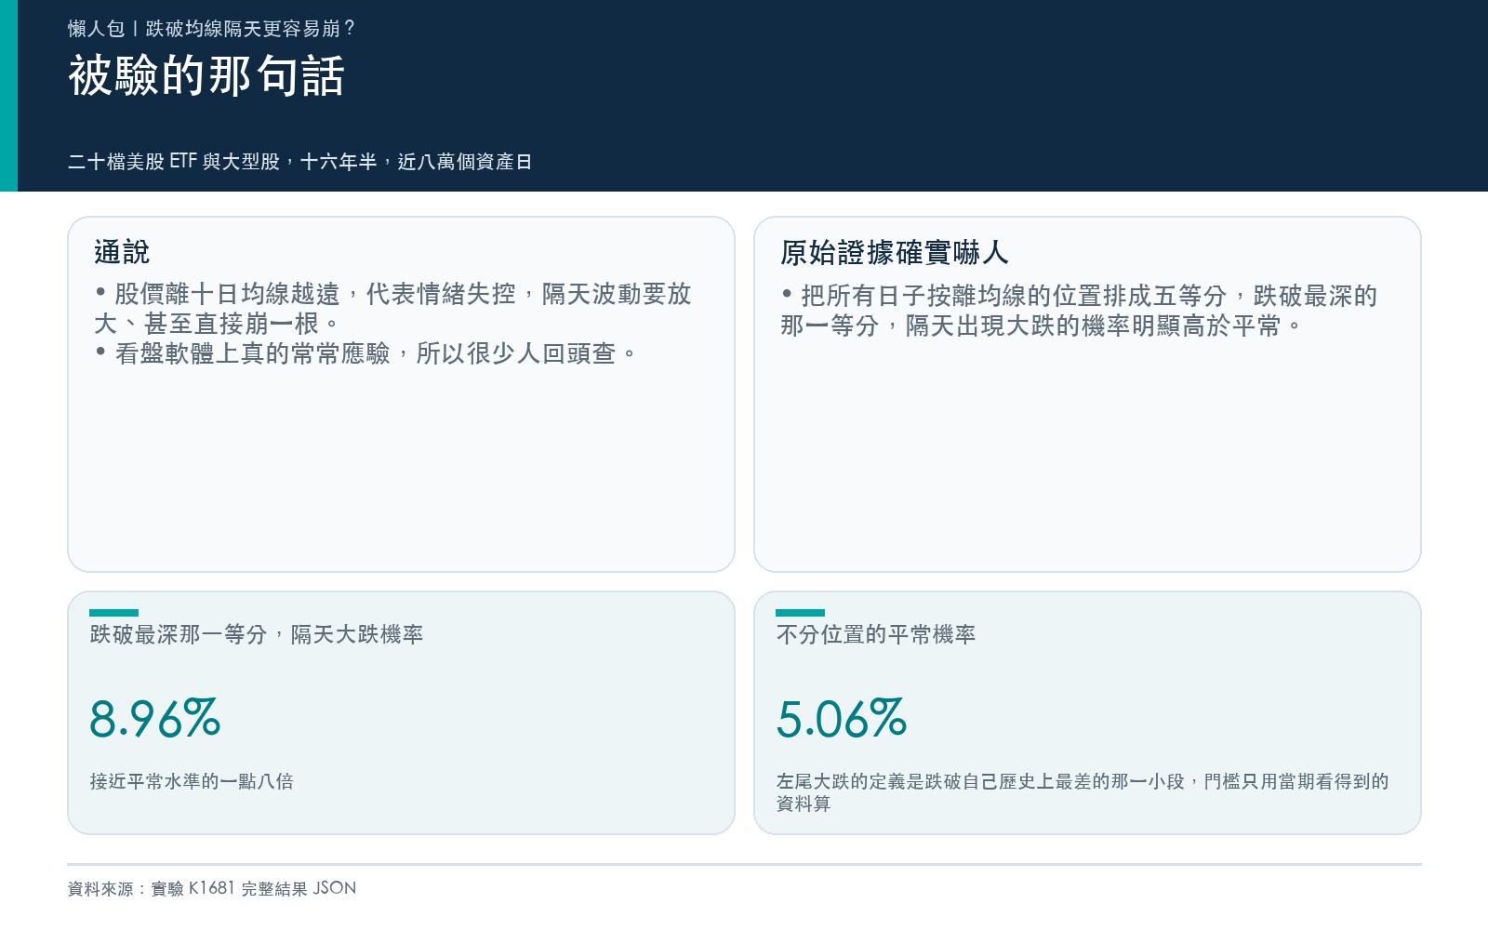The width and height of the screenshot is (1488, 930).
Task: Click the breadcrumb text 懶人包｜跌破均線隔天更容易崩？
Action: coord(212,29)
